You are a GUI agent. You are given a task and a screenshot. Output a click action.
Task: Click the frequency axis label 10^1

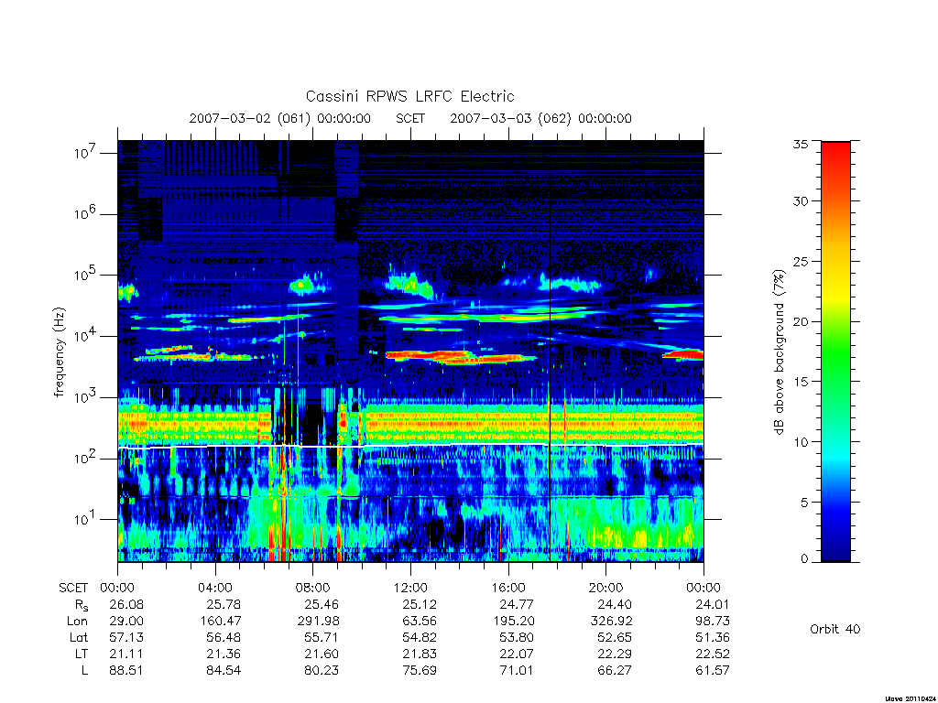(83, 519)
